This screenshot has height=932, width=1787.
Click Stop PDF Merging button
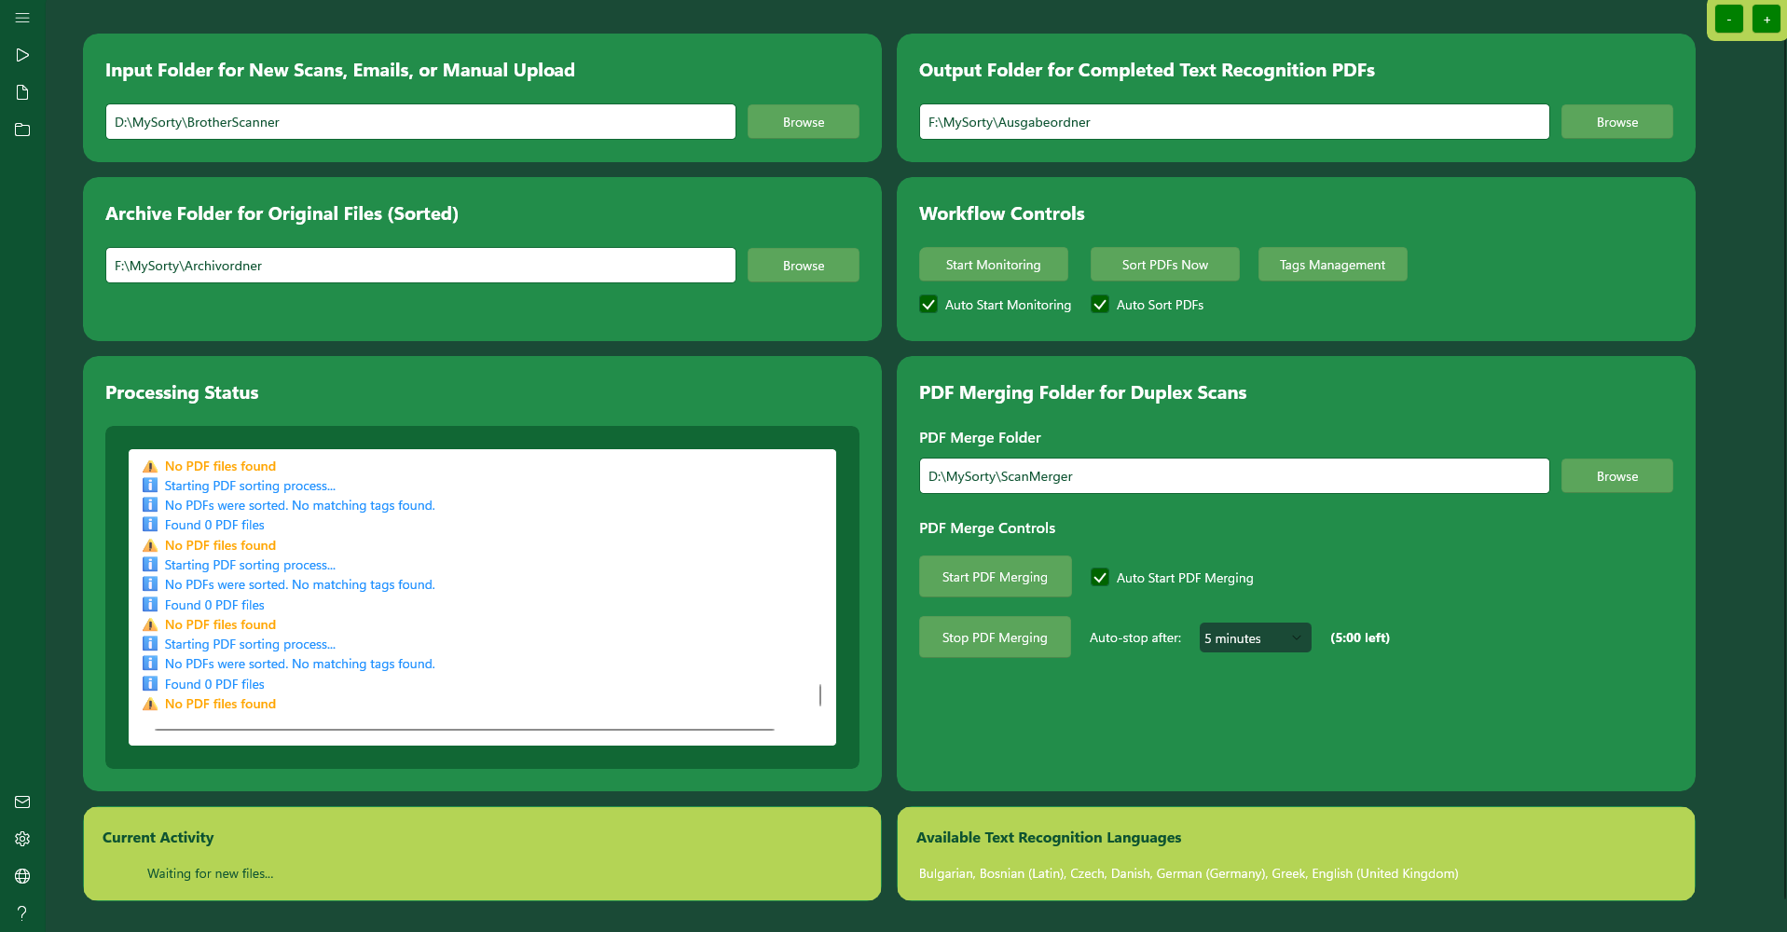[995, 637]
